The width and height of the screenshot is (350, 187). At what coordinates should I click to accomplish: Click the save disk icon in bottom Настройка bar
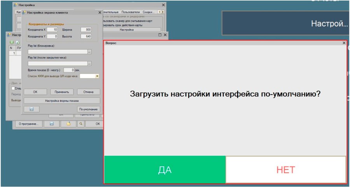click(x=52, y=124)
